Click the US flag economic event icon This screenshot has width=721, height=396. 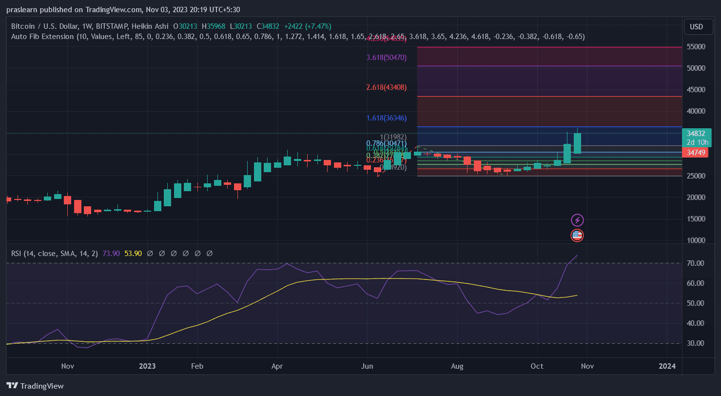tap(577, 236)
